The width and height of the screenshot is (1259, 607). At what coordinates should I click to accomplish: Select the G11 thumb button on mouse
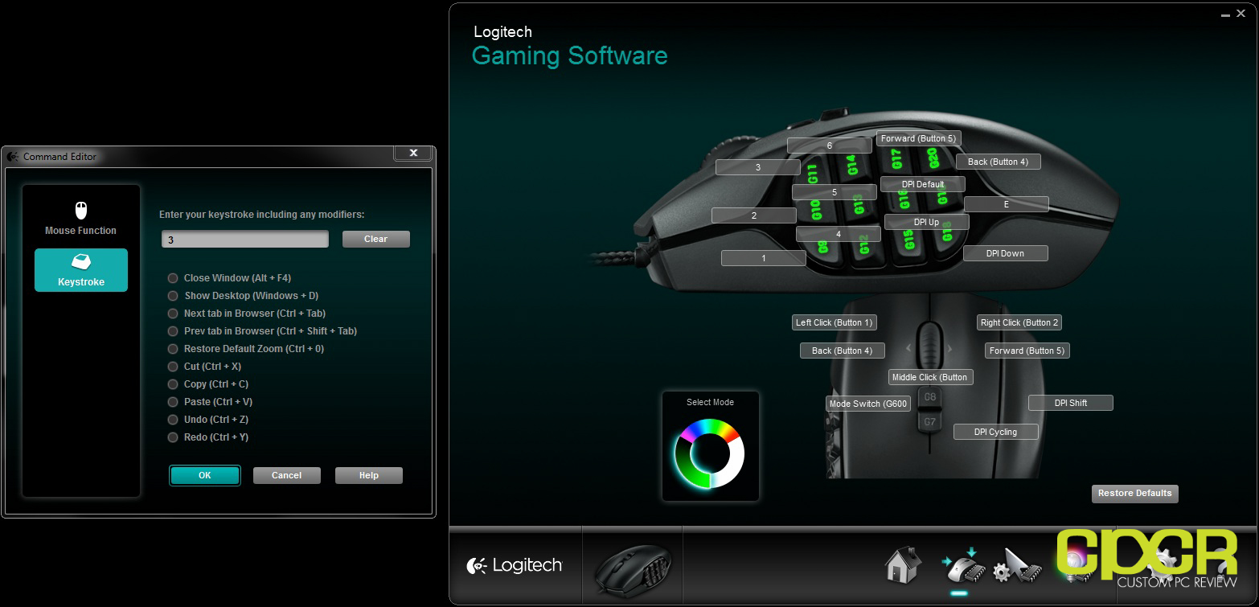coord(813,174)
